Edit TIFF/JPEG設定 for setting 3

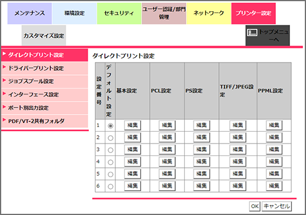(x=238, y=149)
